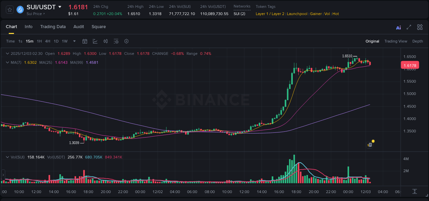Open the candlestick comparison tool icon
Image resolution: width=429 pixels, height=201 pixels.
[x=105, y=41]
